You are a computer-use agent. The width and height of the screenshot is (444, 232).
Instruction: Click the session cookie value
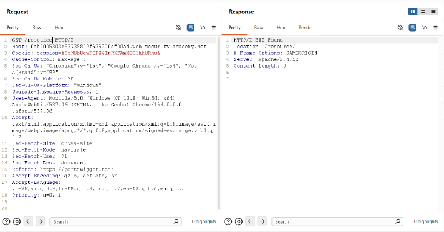pos(110,53)
